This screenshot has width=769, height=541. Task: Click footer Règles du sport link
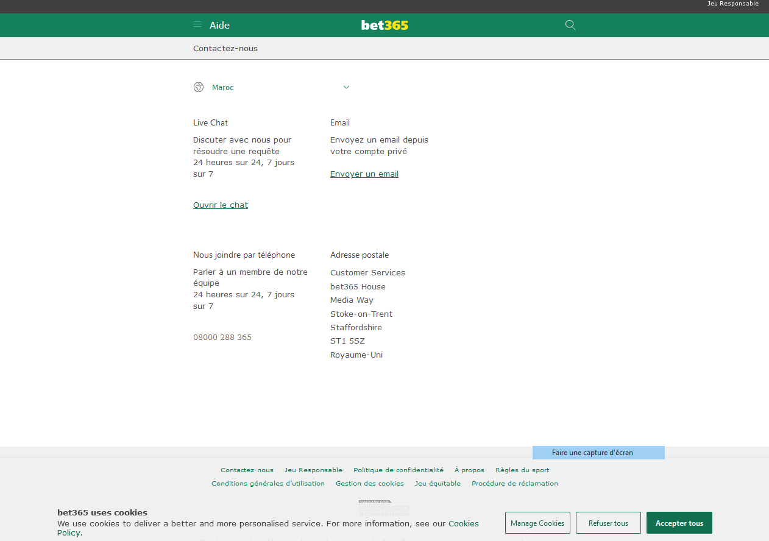[x=522, y=470]
